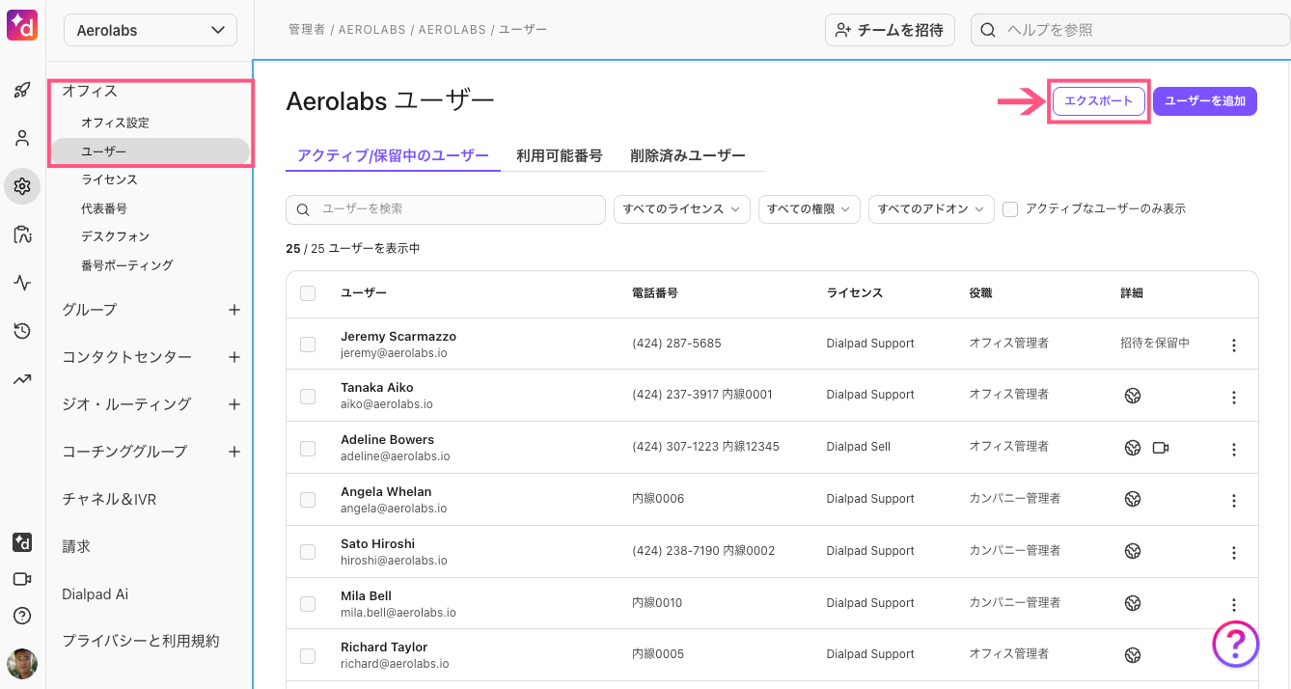Viewport: 1291px width, 689px height.
Task: Open 代表番号 in the sidebar
Action: (104, 208)
